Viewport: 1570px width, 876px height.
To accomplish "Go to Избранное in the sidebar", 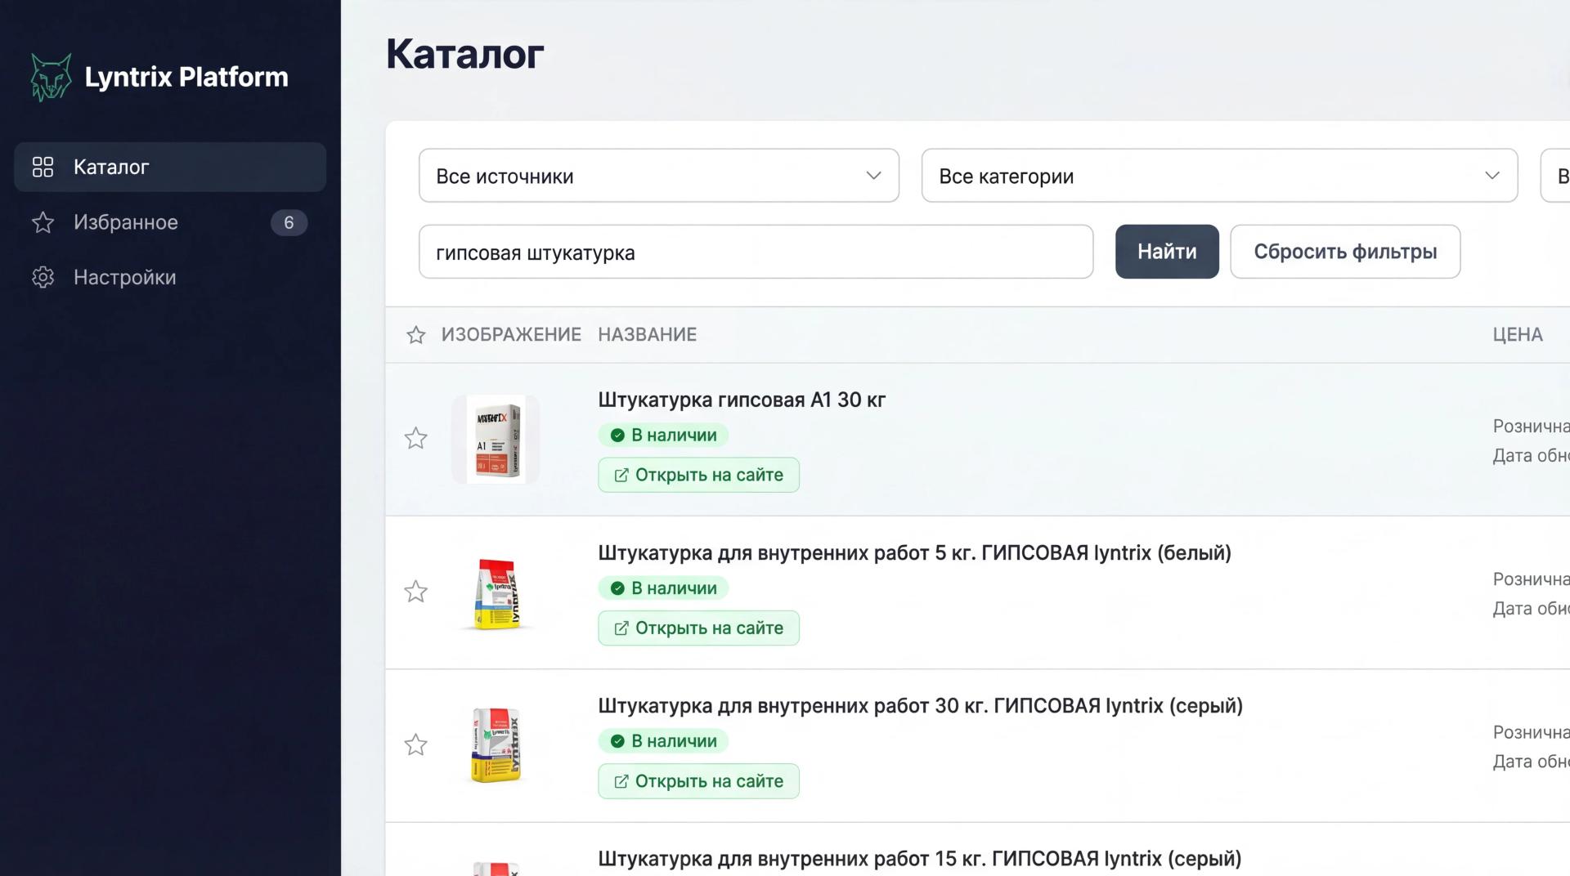I will [126, 221].
